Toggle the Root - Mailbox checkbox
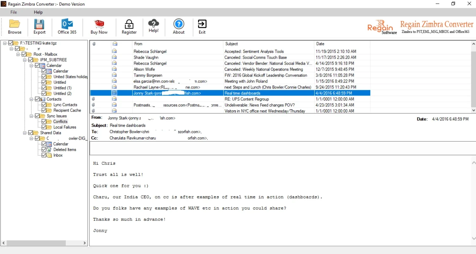This screenshot has height=254, width=476. click(24, 54)
